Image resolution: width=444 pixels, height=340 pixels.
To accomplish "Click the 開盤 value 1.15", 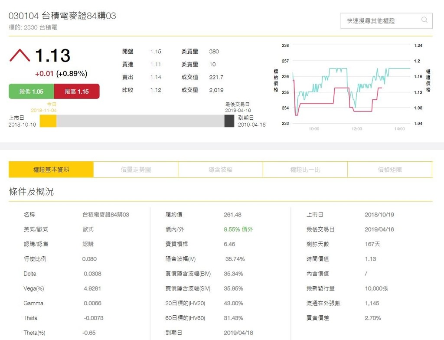I will 156,52.
